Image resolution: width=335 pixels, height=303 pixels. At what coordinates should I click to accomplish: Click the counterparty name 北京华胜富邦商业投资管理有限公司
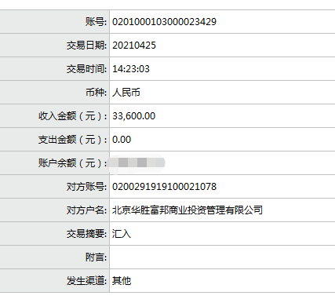pos(188,210)
